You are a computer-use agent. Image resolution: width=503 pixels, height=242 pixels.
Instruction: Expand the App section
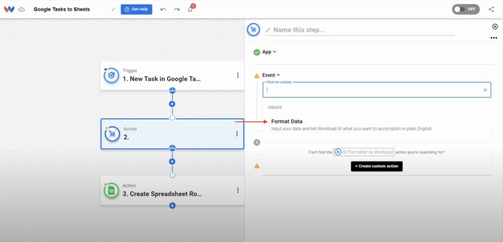pyautogui.click(x=269, y=52)
